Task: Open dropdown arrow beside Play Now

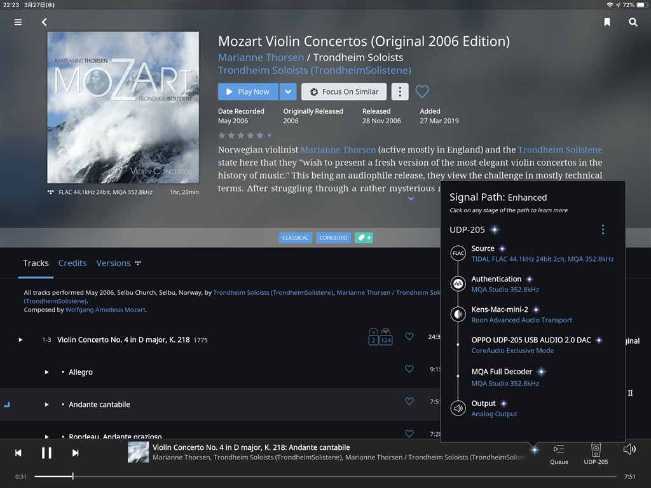Action: pyautogui.click(x=288, y=91)
